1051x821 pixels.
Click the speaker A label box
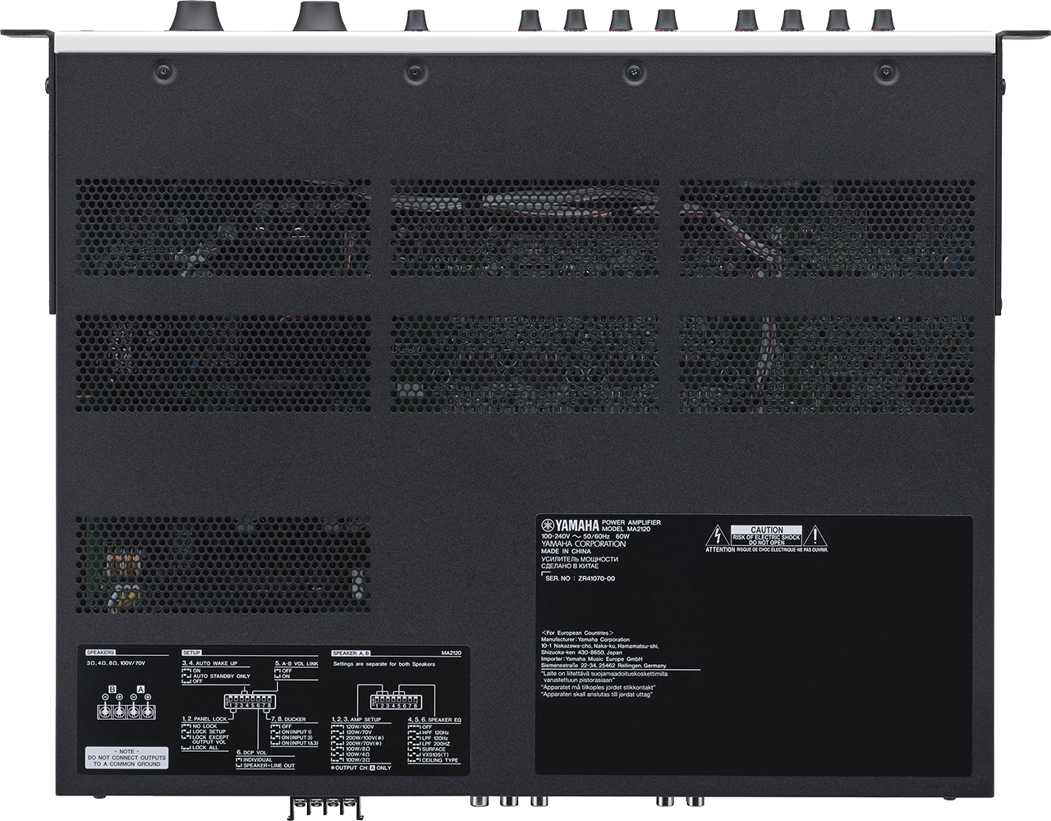[x=140, y=687]
